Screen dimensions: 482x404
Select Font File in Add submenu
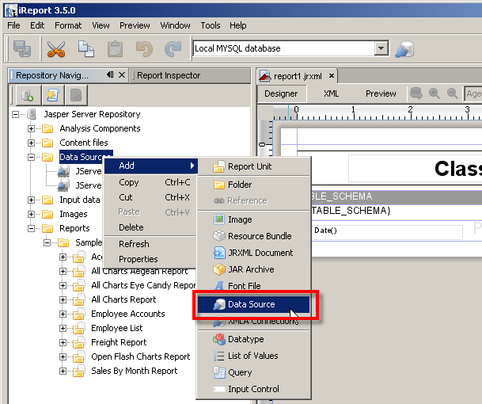[253, 286]
